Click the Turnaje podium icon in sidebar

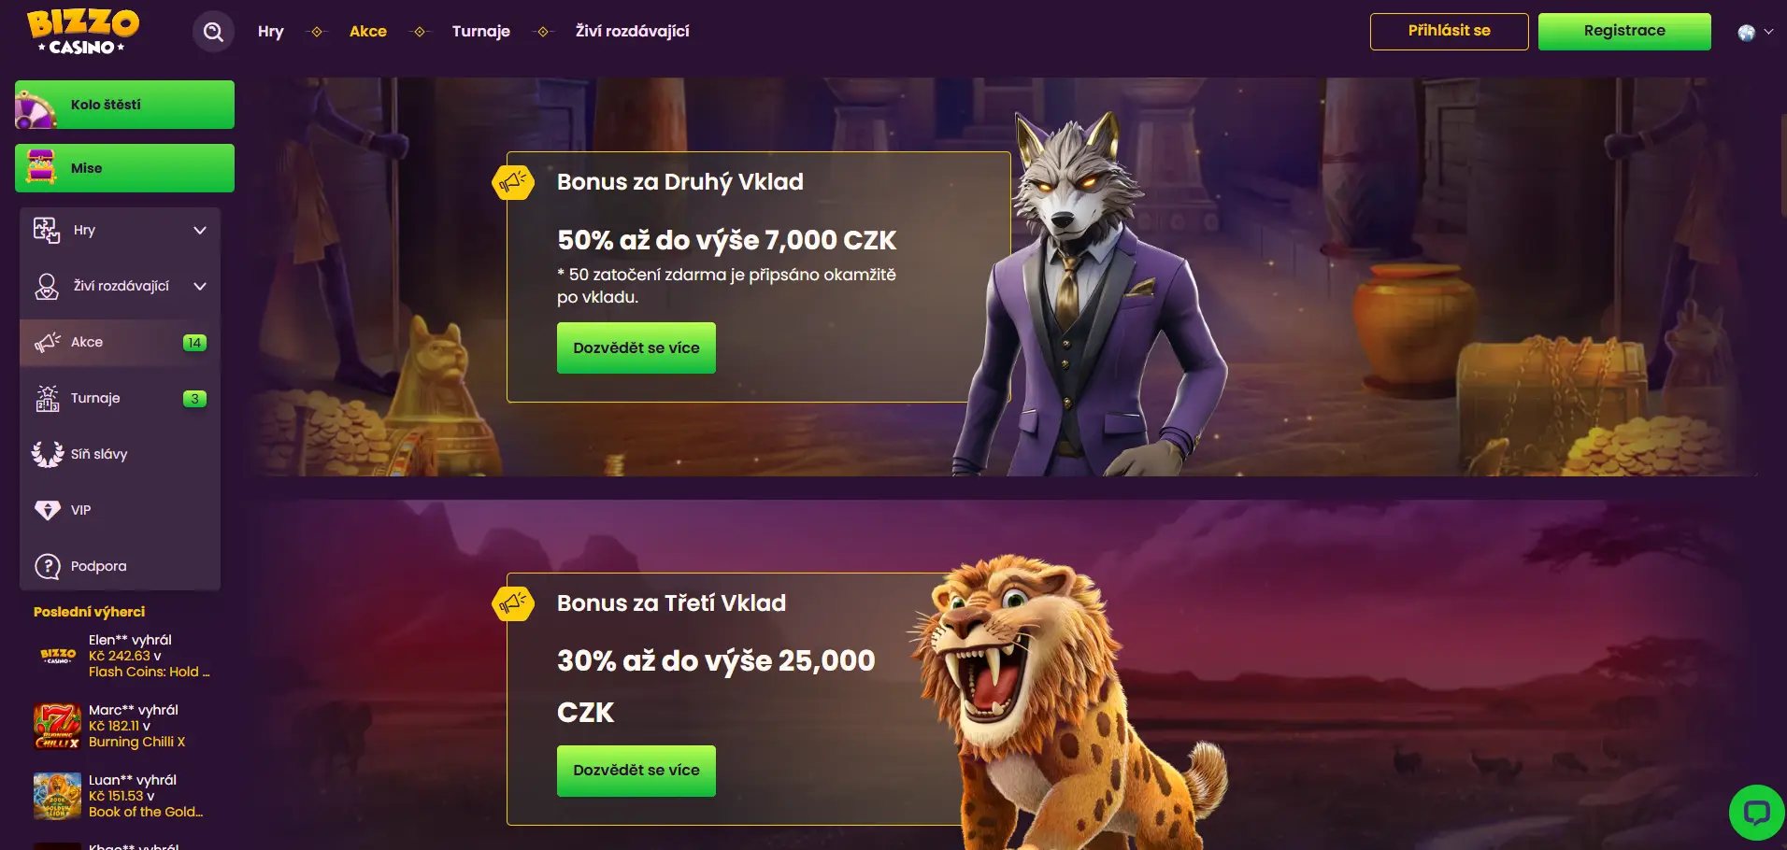(x=47, y=398)
